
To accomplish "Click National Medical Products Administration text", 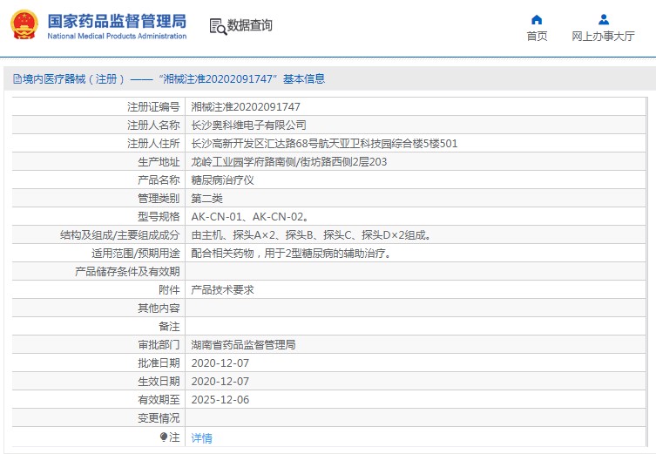I will tap(117, 36).
